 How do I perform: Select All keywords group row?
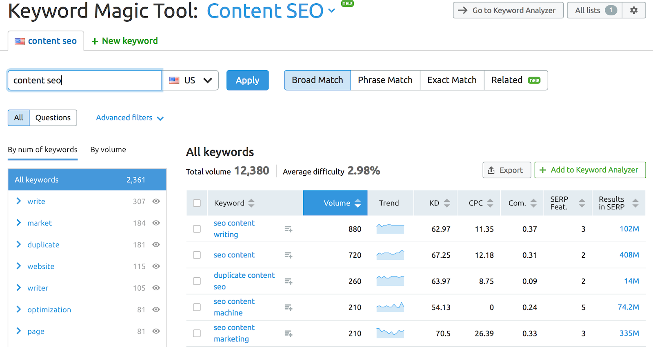[x=87, y=180]
